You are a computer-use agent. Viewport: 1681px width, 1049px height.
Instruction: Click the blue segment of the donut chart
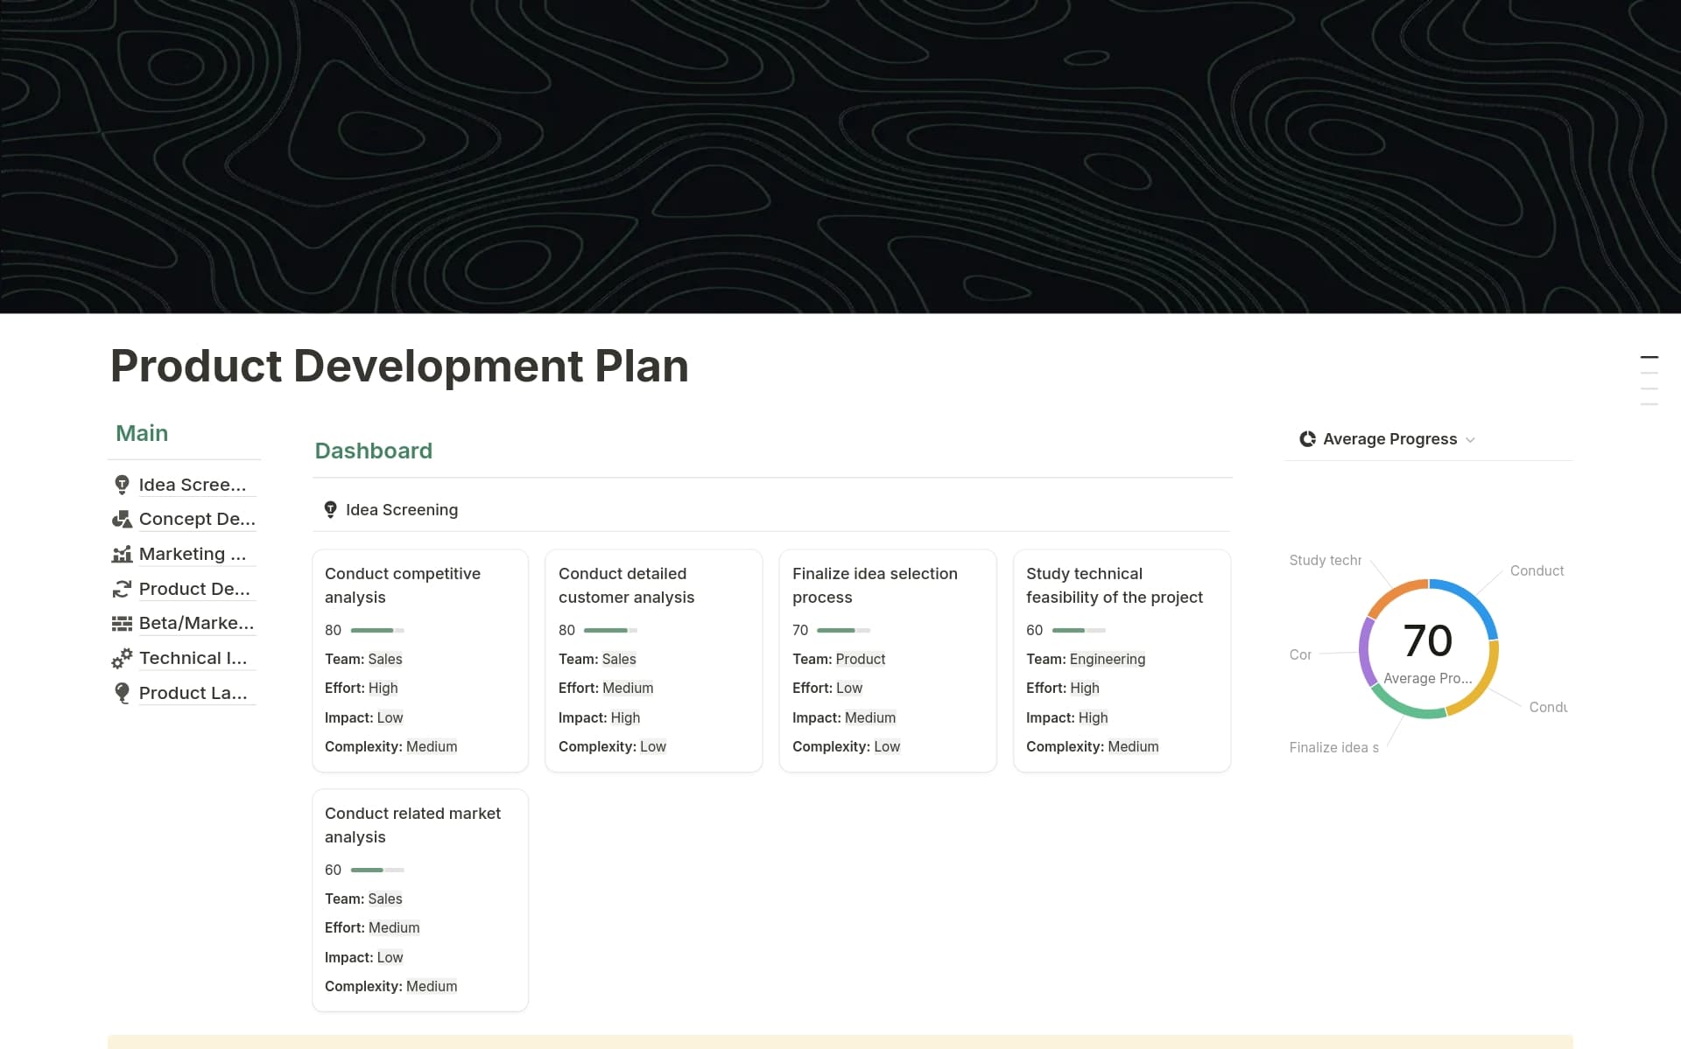click(1473, 601)
